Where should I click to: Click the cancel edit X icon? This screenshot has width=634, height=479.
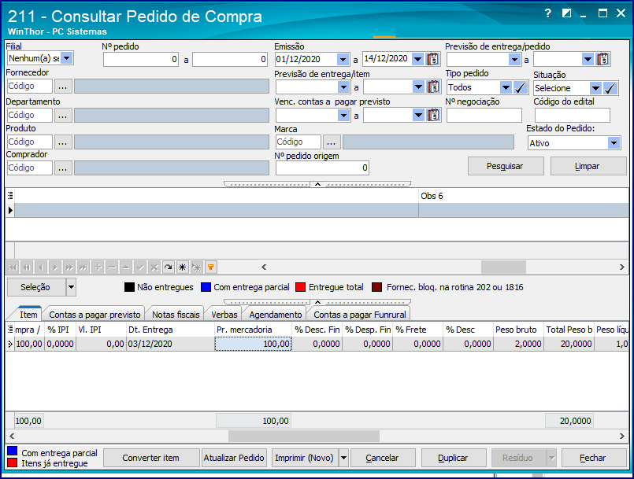tap(154, 267)
